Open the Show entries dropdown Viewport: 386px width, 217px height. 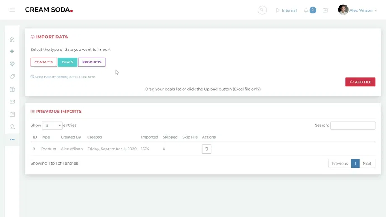52,125
